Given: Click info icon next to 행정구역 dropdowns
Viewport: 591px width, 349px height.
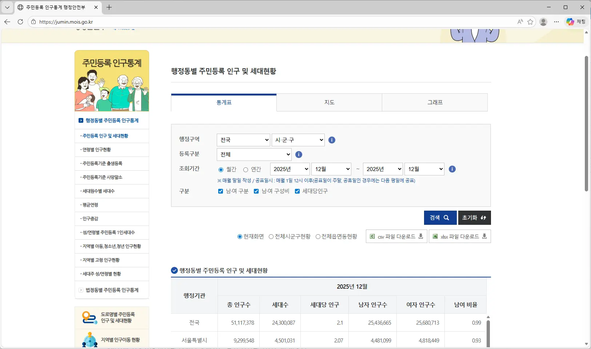Looking at the screenshot, I should [x=332, y=140].
